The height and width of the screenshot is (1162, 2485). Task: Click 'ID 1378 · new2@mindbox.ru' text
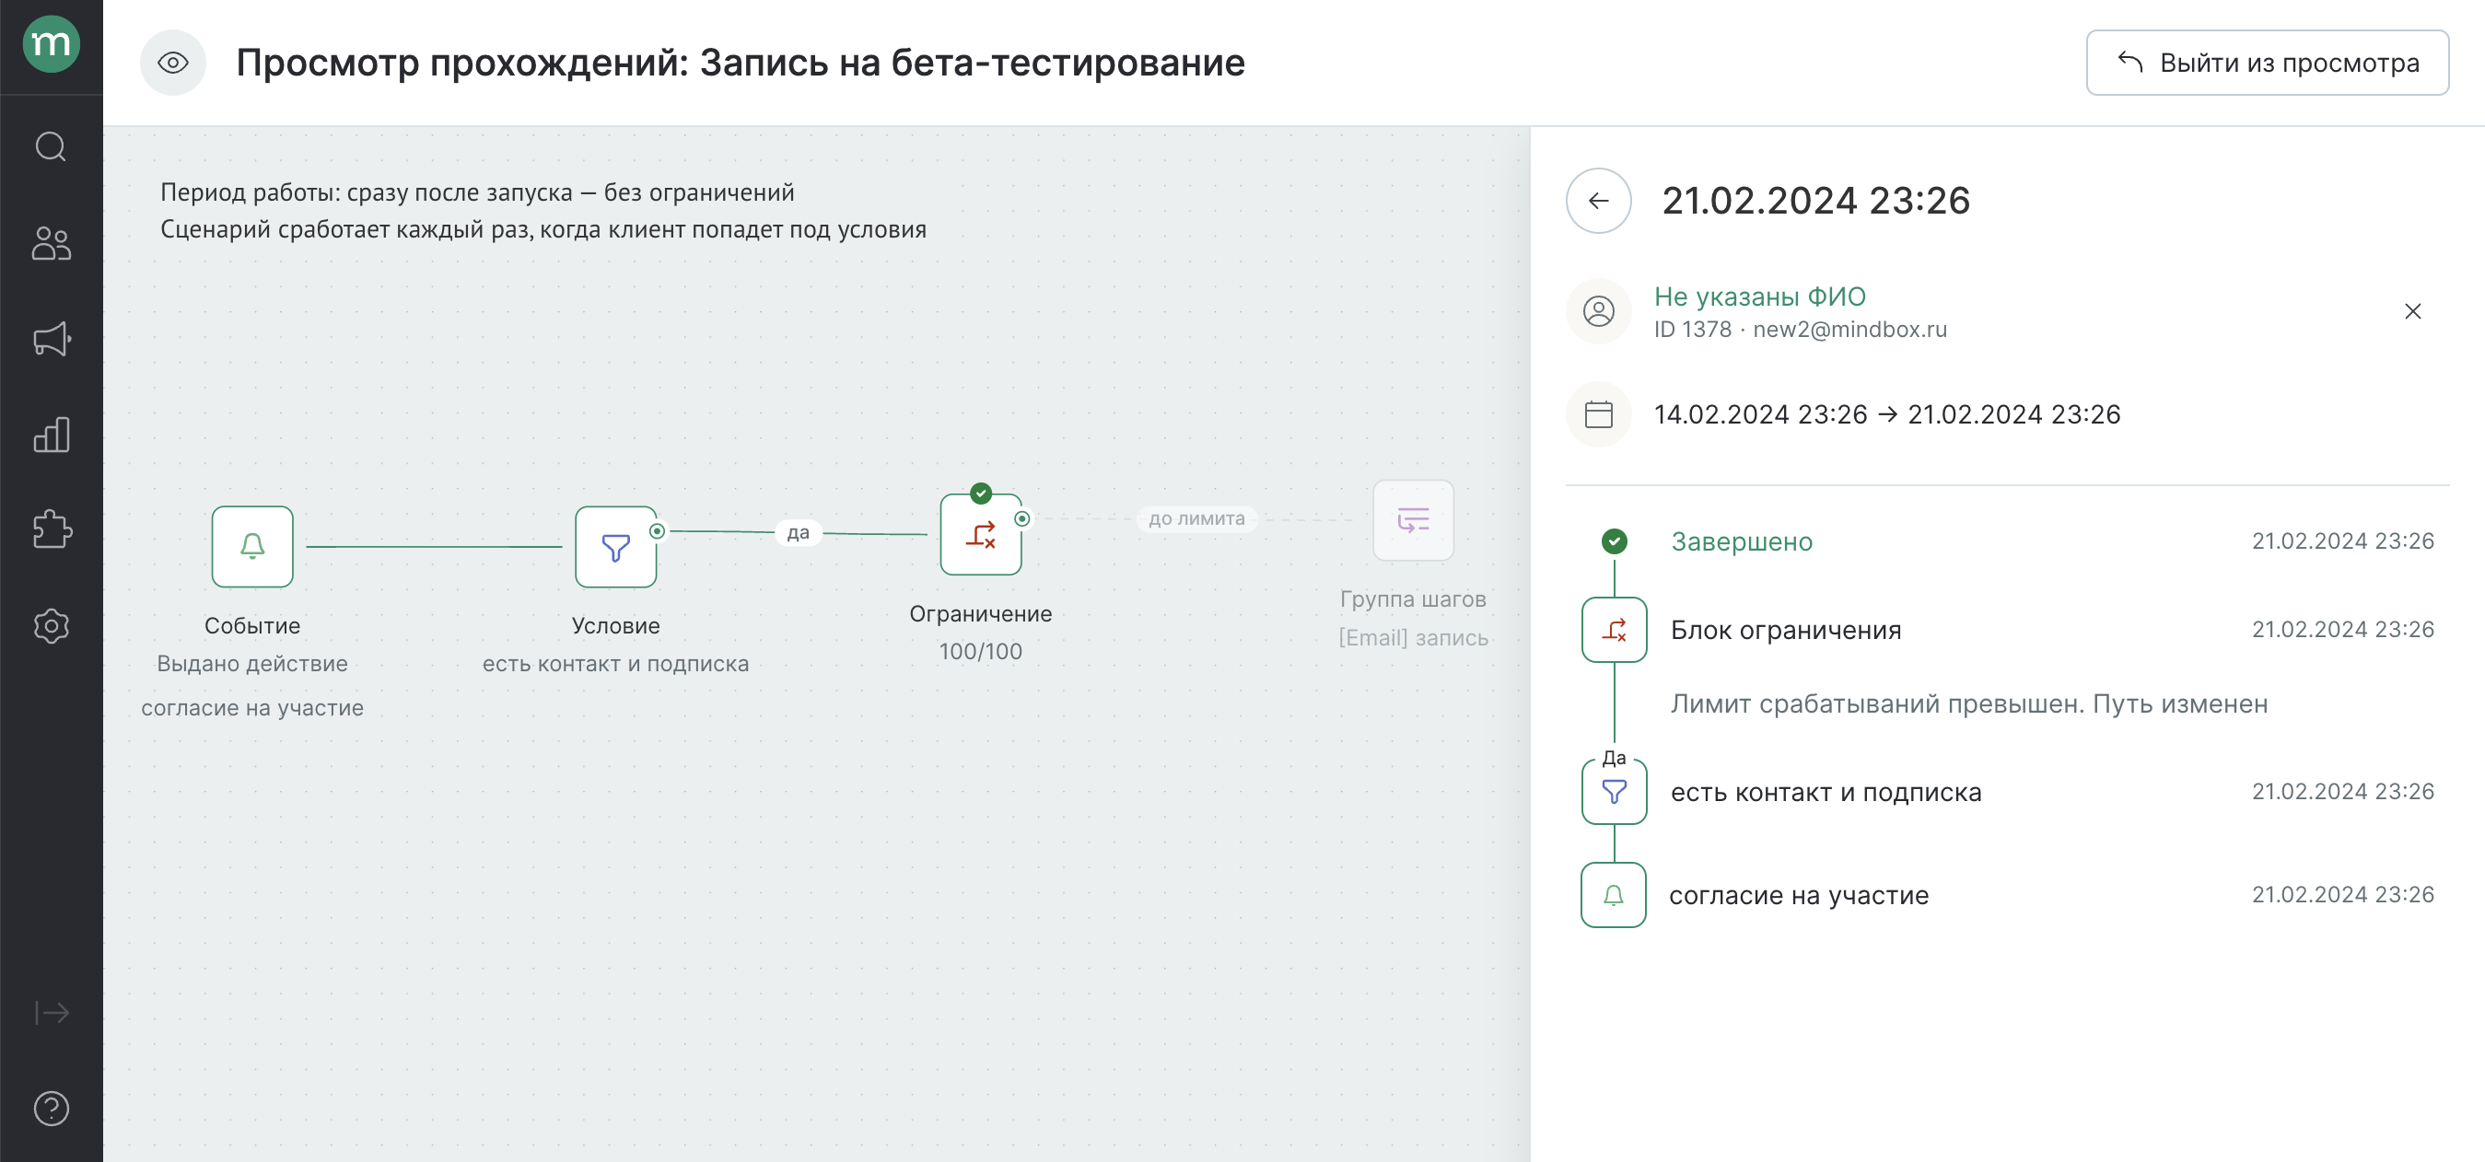pyautogui.click(x=1800, y=330)
